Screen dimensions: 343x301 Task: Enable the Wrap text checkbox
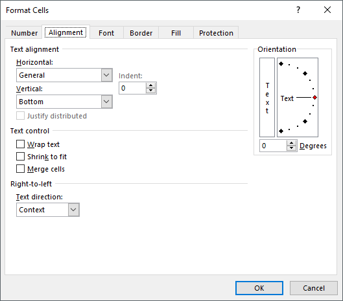point(20,144)
